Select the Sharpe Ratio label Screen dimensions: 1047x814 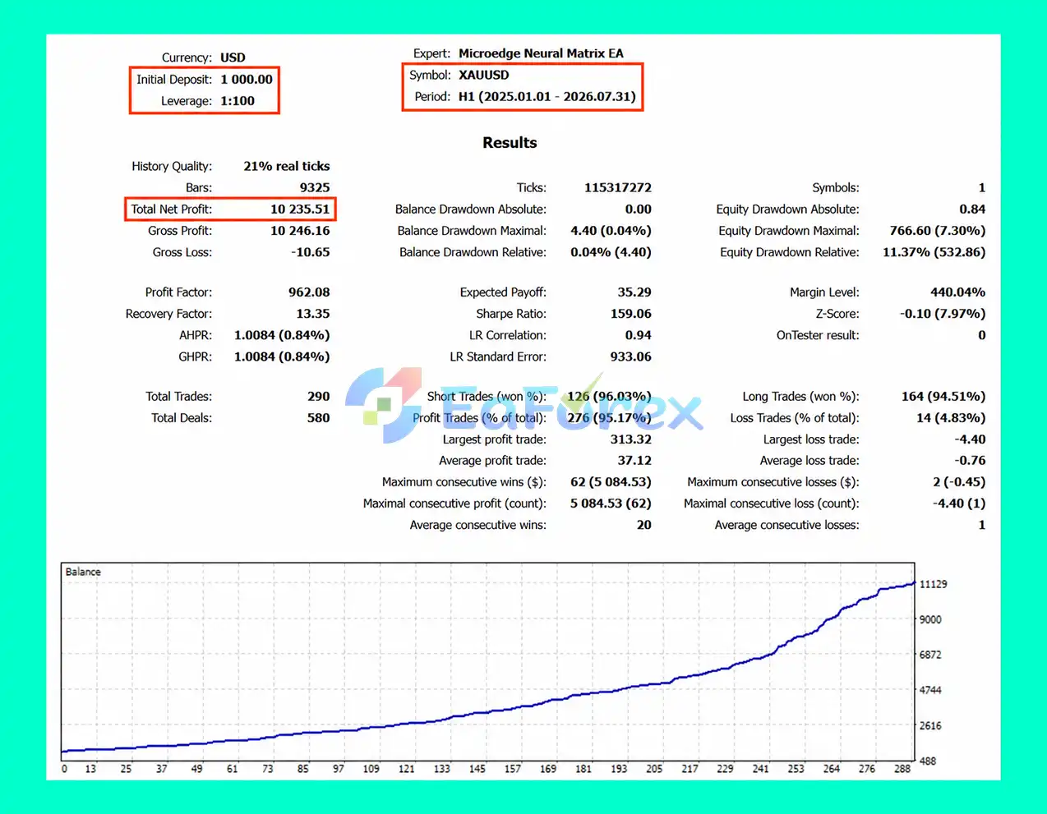click(511, 314)
